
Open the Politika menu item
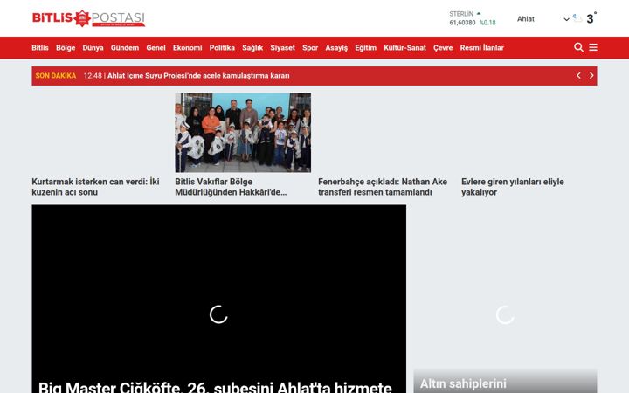coord(222,48)
